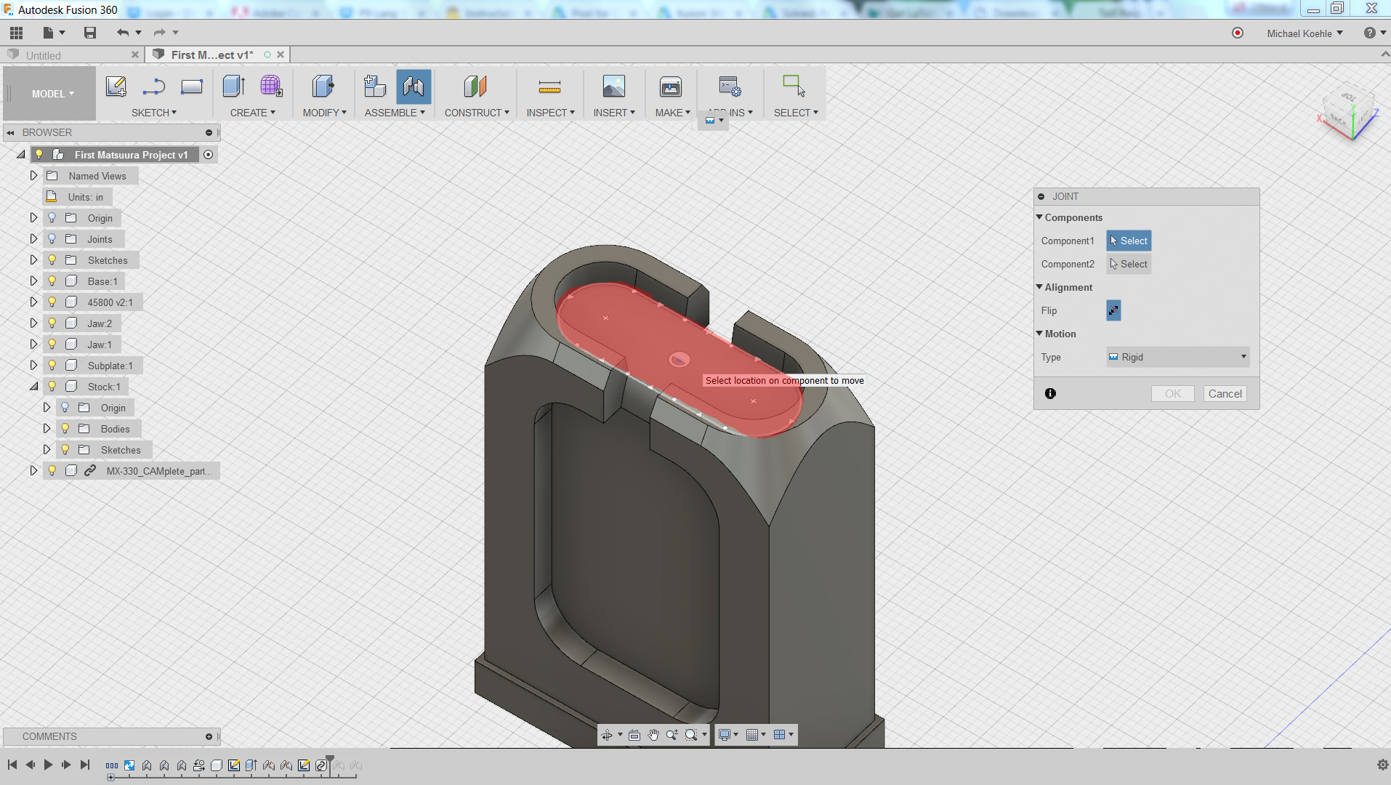1391x785 pixels.
Task: Collapse the Stock:1 tree node
Action: pos(33,387)
